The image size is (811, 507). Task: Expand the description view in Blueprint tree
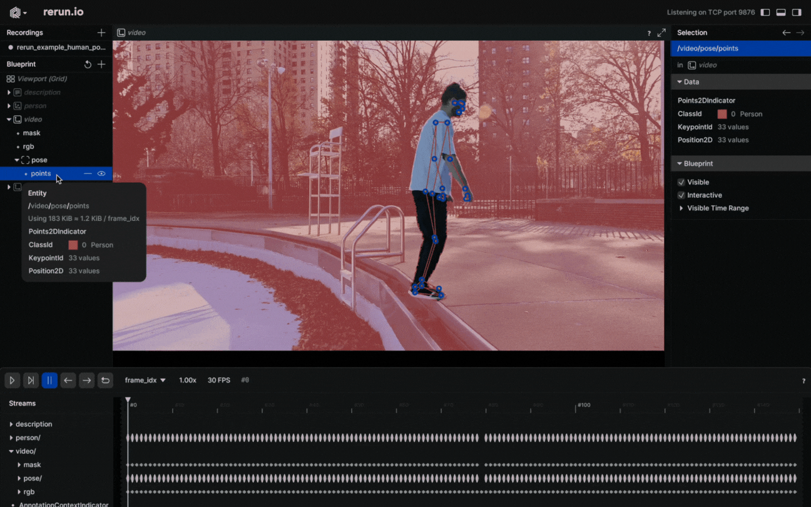9,92
